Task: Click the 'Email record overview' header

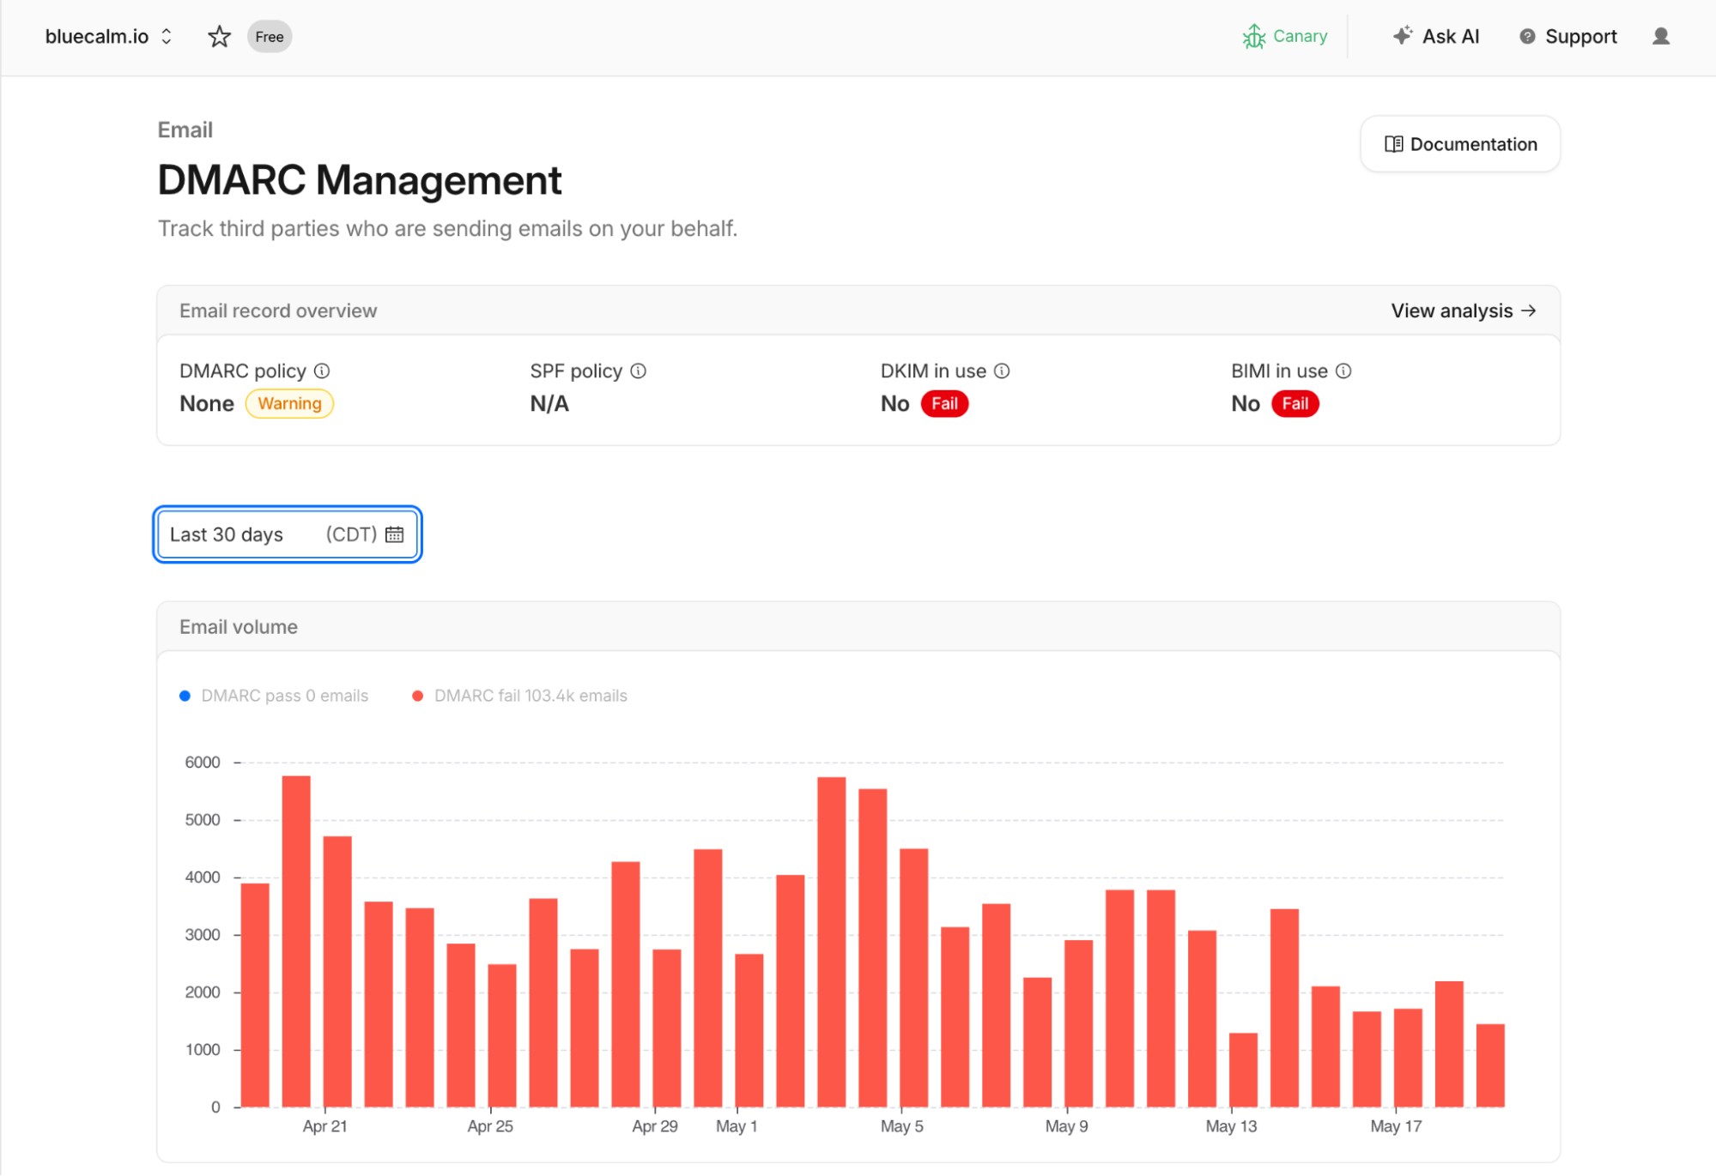Action: pos(278,311)
